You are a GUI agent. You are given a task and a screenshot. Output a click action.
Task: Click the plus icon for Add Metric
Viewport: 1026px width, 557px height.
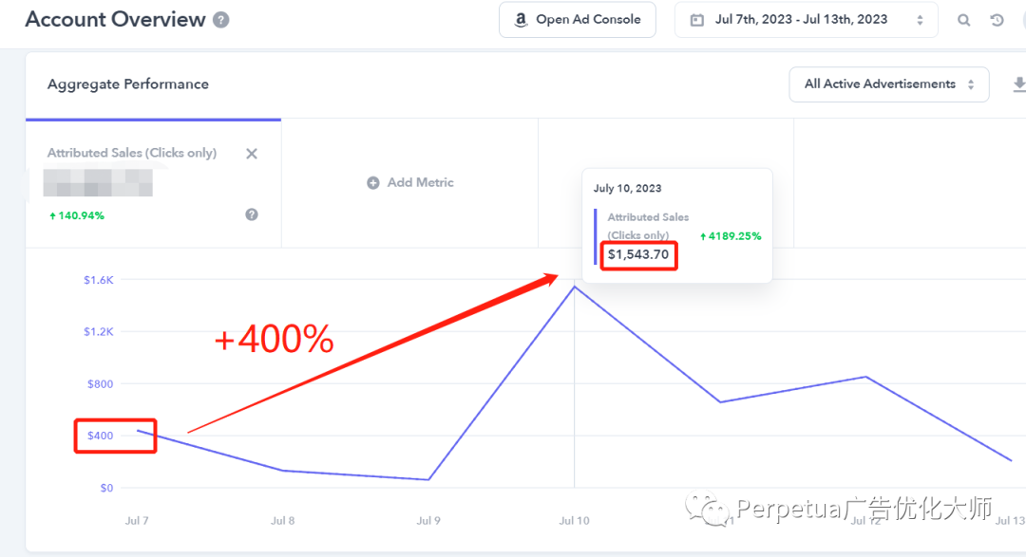373,182
